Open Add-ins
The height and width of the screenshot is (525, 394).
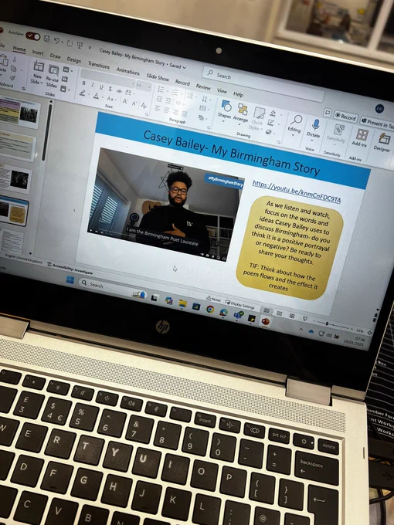[x=361, y=137]
